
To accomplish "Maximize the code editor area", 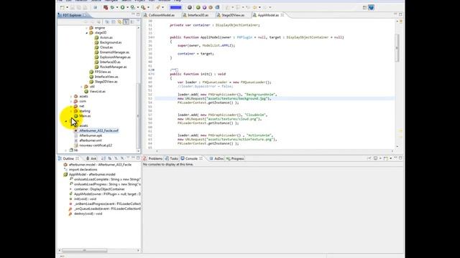I will click(x=400, y=14).
